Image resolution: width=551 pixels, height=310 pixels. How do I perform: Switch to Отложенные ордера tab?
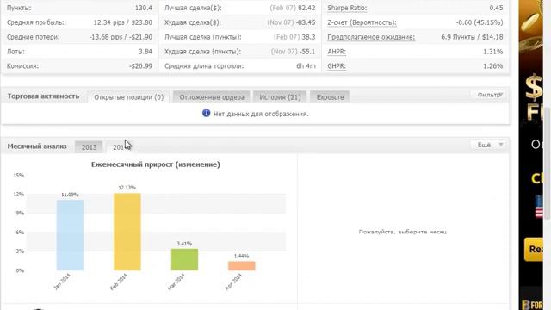(x=212, y=97)
